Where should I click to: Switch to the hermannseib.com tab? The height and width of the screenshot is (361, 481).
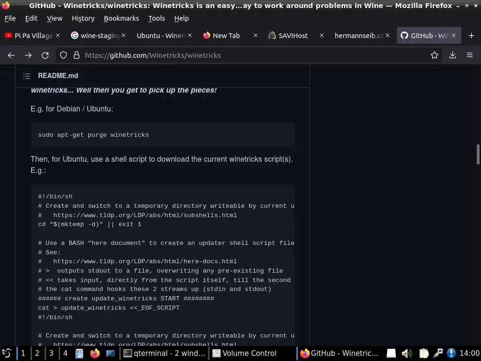tap(359, 36)
